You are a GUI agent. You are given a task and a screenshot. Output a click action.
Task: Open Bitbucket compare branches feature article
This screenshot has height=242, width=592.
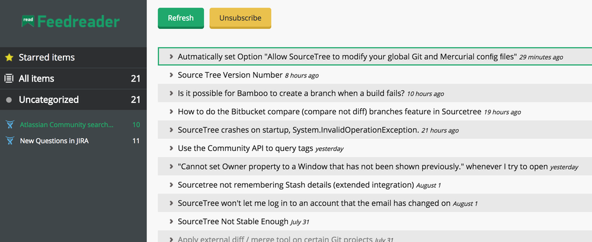pos(329,112)
